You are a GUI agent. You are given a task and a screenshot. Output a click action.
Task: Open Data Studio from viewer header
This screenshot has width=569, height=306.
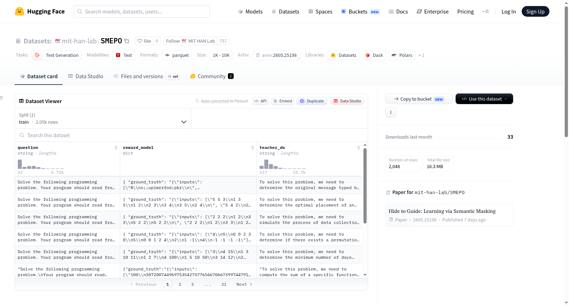click(347, 101)
